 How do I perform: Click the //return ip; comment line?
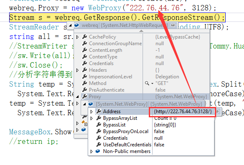click(34, 141)
